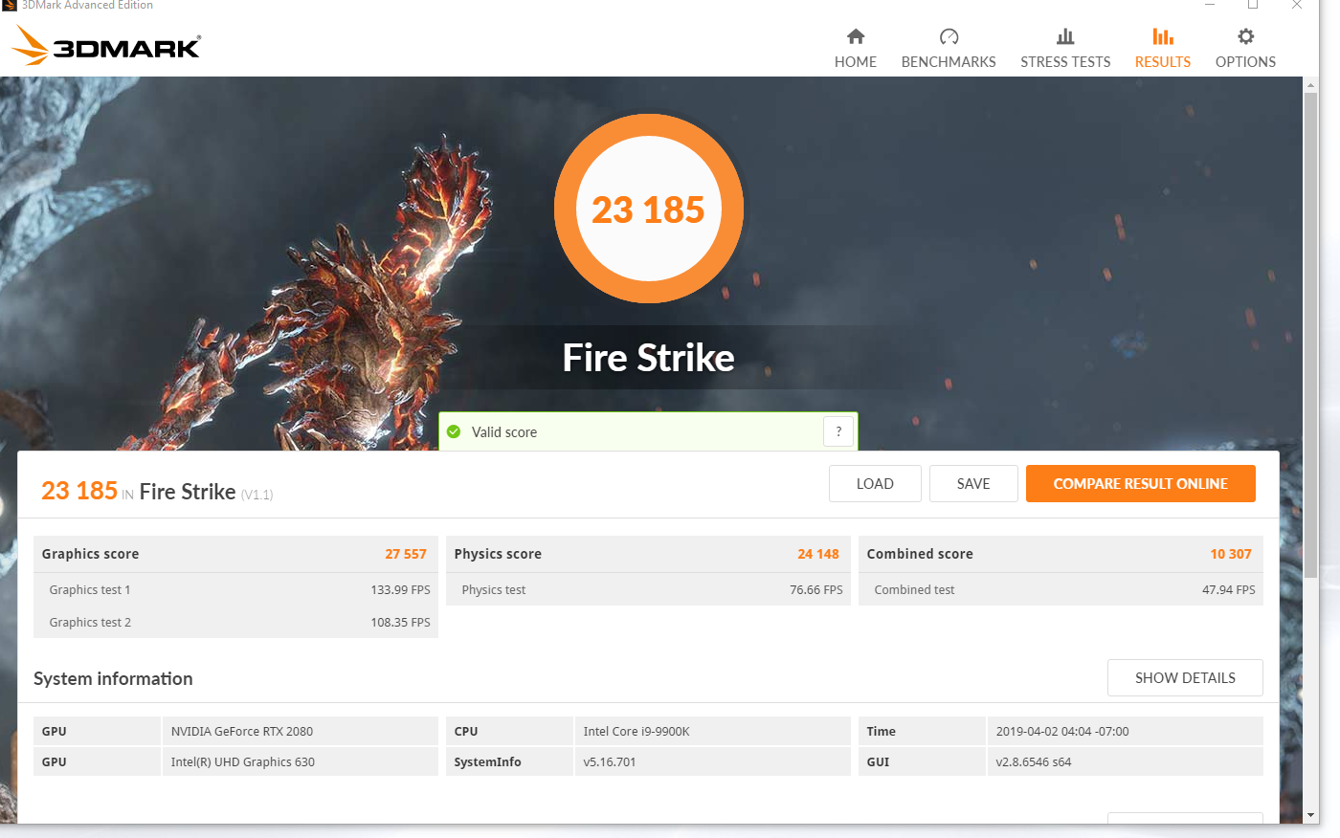
Task: Open the HOME tab label
Action: point(856,61)
